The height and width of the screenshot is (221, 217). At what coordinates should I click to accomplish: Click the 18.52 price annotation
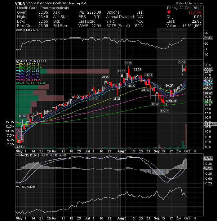pos(155,104)
